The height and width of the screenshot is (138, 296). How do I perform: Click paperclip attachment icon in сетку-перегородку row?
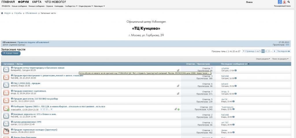[x=178, y=70]
